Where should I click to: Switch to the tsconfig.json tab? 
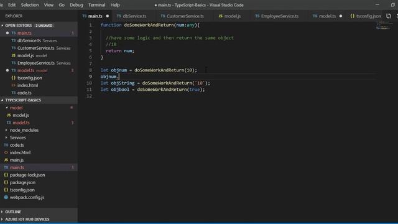point(366,16)
